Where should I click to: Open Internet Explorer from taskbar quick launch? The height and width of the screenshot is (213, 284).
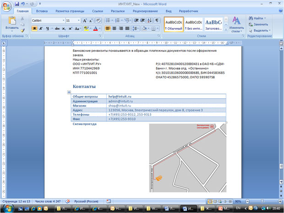pyautogui.click(x=33, y=209)
